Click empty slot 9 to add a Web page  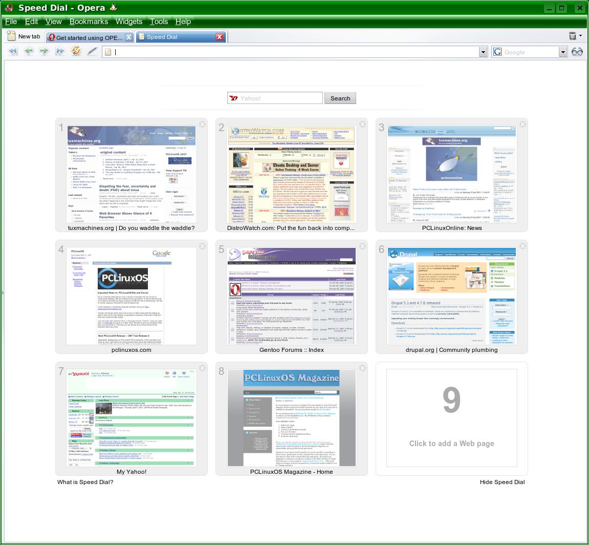tap(451, 418)
